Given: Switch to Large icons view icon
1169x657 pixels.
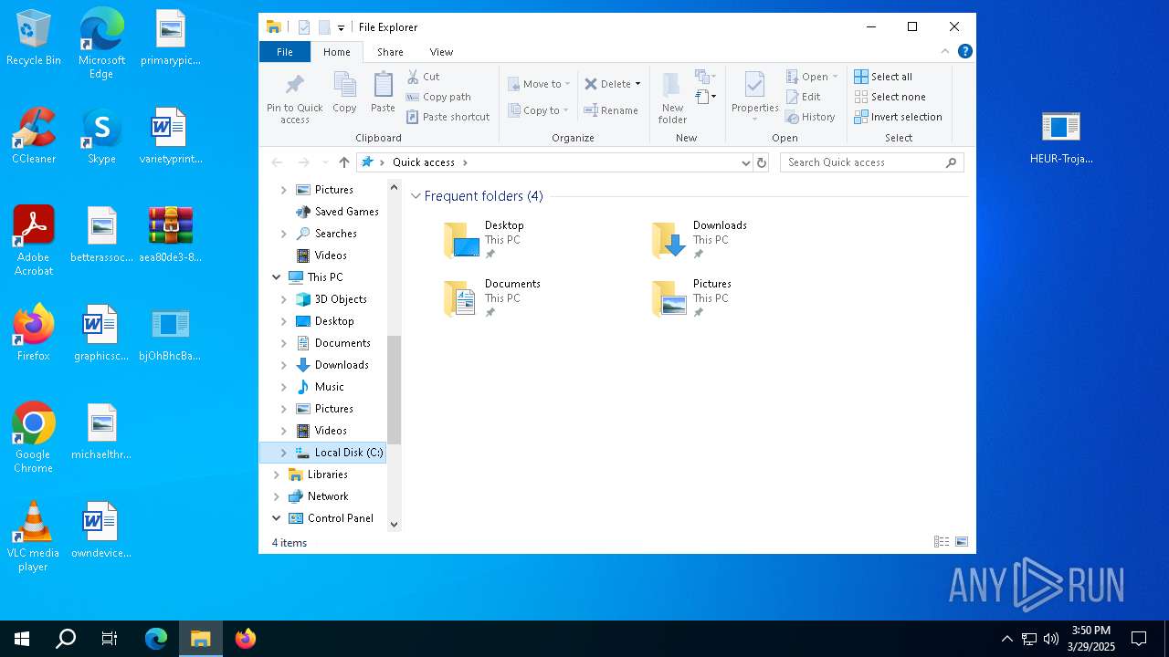Looking at the screenshot, I should (x=962, y=542).
